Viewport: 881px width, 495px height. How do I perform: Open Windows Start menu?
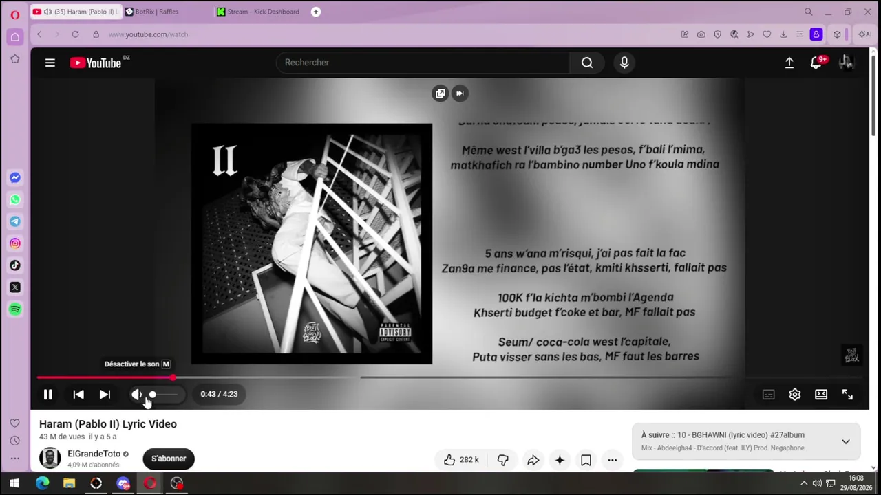pos(14,483)
